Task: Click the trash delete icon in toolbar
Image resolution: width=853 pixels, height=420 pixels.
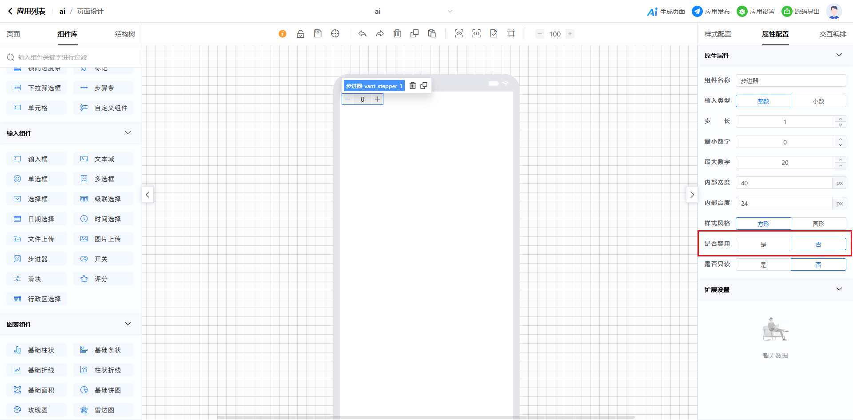Action: coord(397,34)
